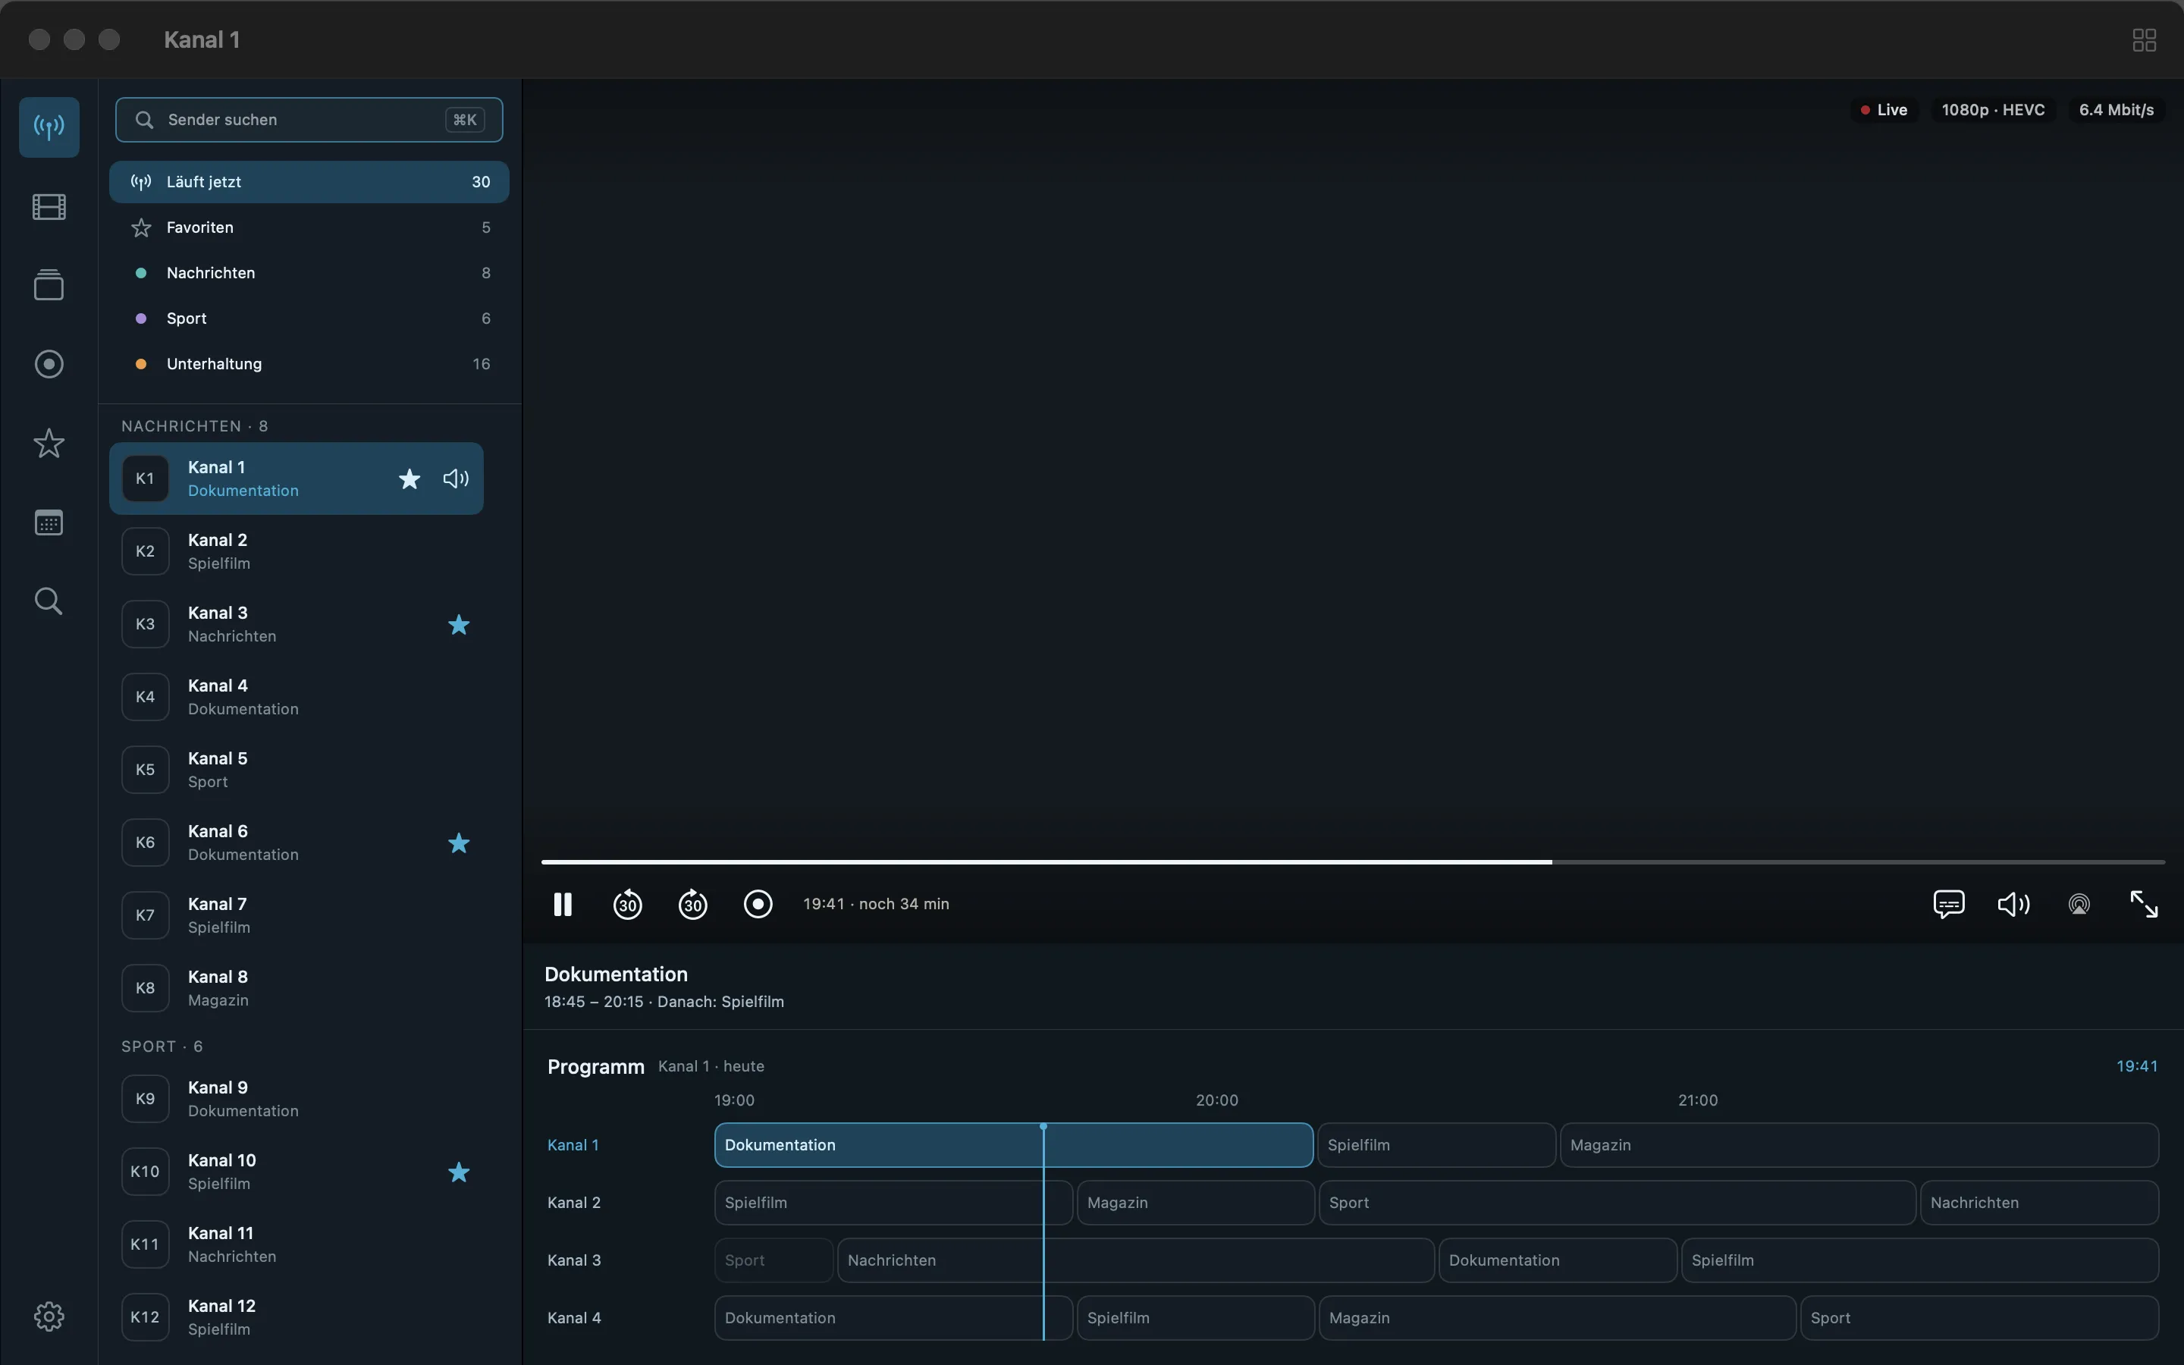Open the settings gear in sidebar
Image resolution: width=2184 pixels, height=1365 pixels.
click(49, 1316)
